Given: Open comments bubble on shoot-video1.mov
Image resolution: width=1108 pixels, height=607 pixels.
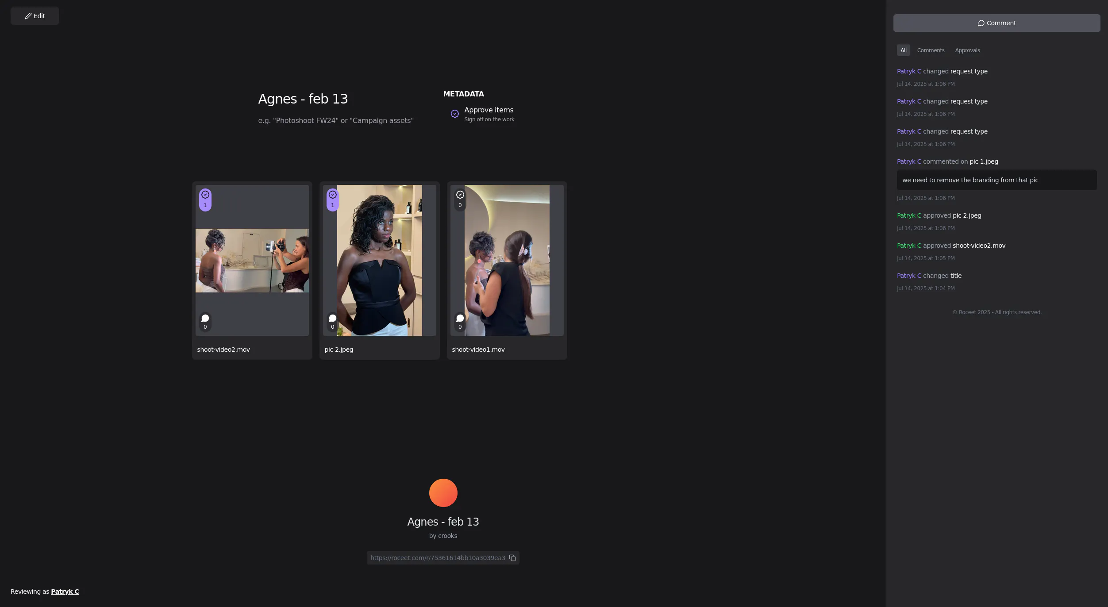Looking at the screenshot, I should [460, 322].
